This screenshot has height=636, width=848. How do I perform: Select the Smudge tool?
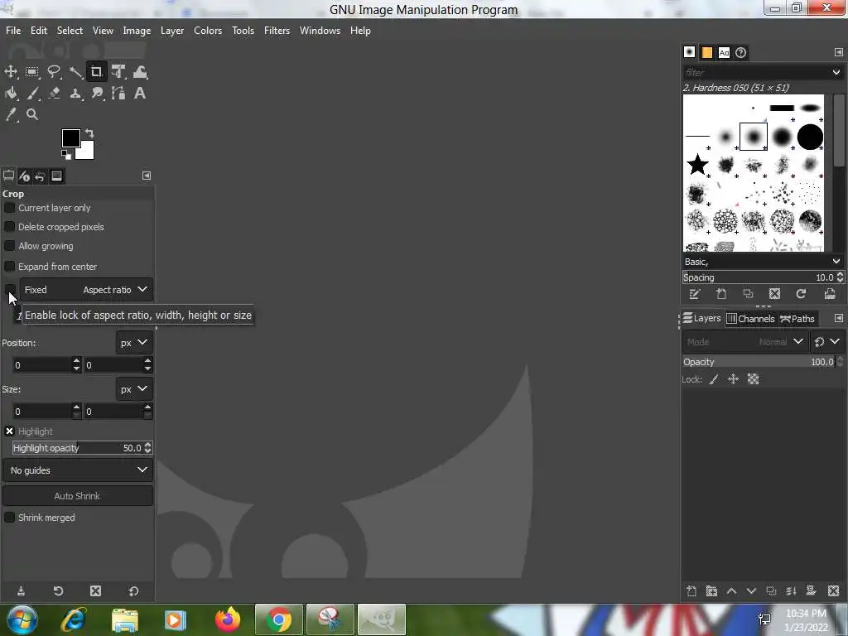coord(97,94)
